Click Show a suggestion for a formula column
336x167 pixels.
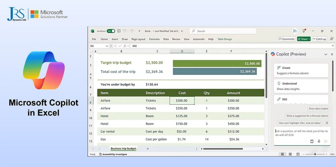point(307,116)
